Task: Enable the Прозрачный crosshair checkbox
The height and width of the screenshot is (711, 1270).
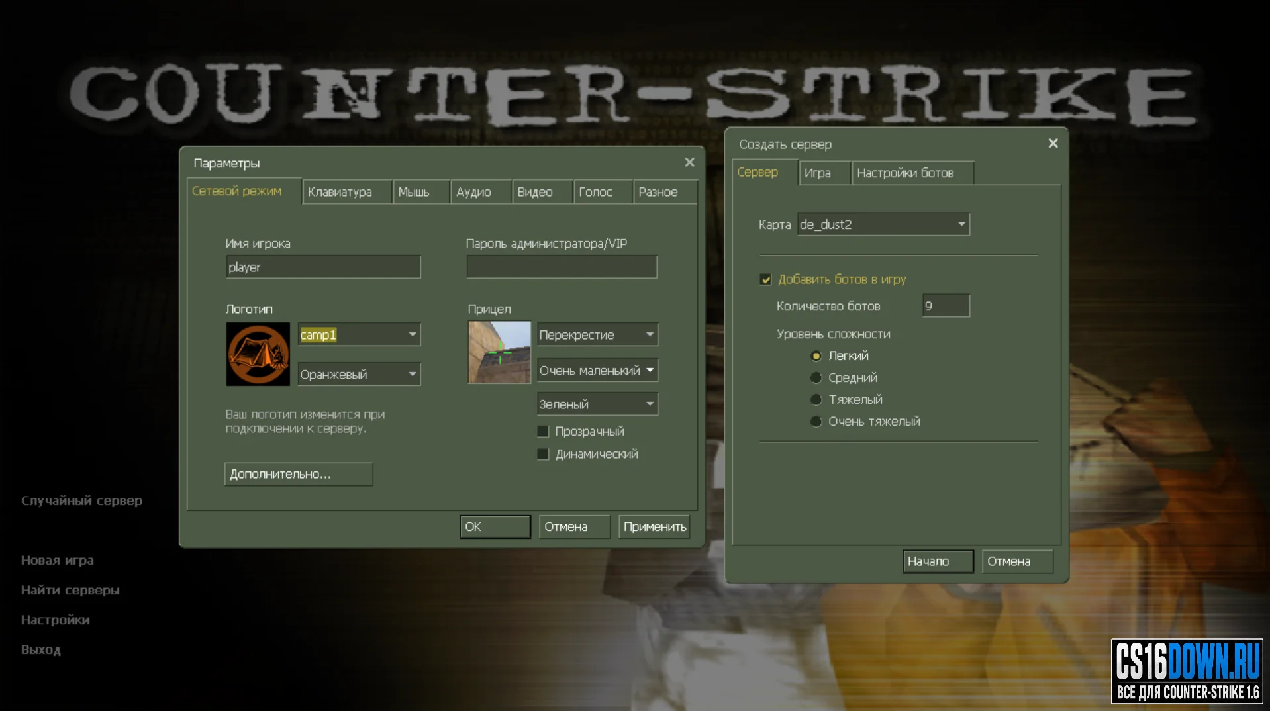Action: [x=543, y=432]
